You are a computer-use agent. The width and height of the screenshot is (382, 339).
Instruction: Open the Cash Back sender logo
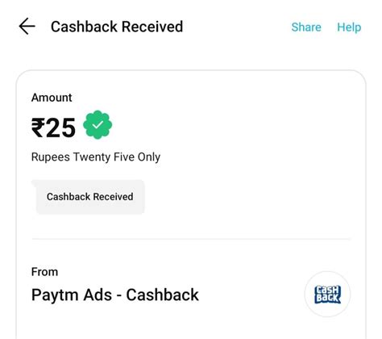327,294
